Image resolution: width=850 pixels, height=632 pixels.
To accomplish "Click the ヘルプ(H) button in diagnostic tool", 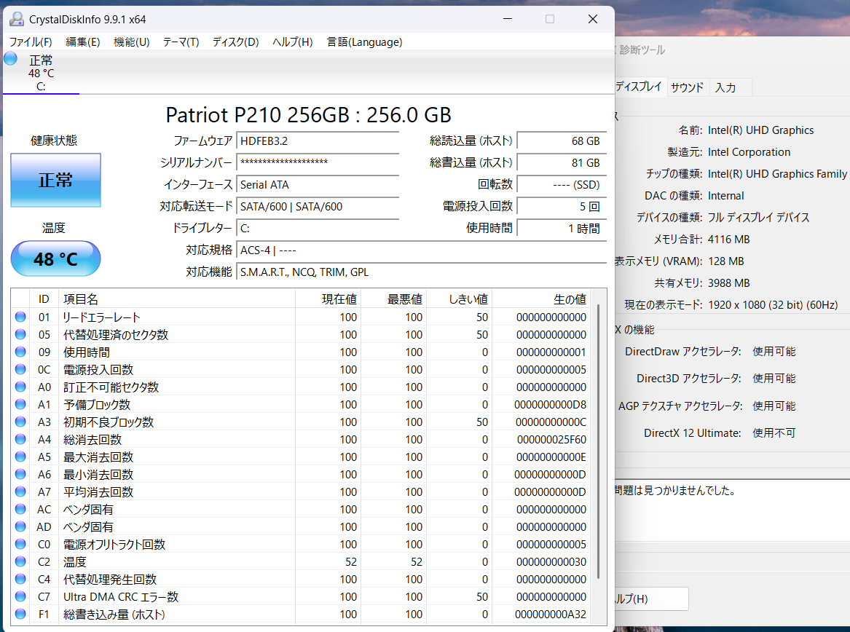I will (x=651, y=599).
